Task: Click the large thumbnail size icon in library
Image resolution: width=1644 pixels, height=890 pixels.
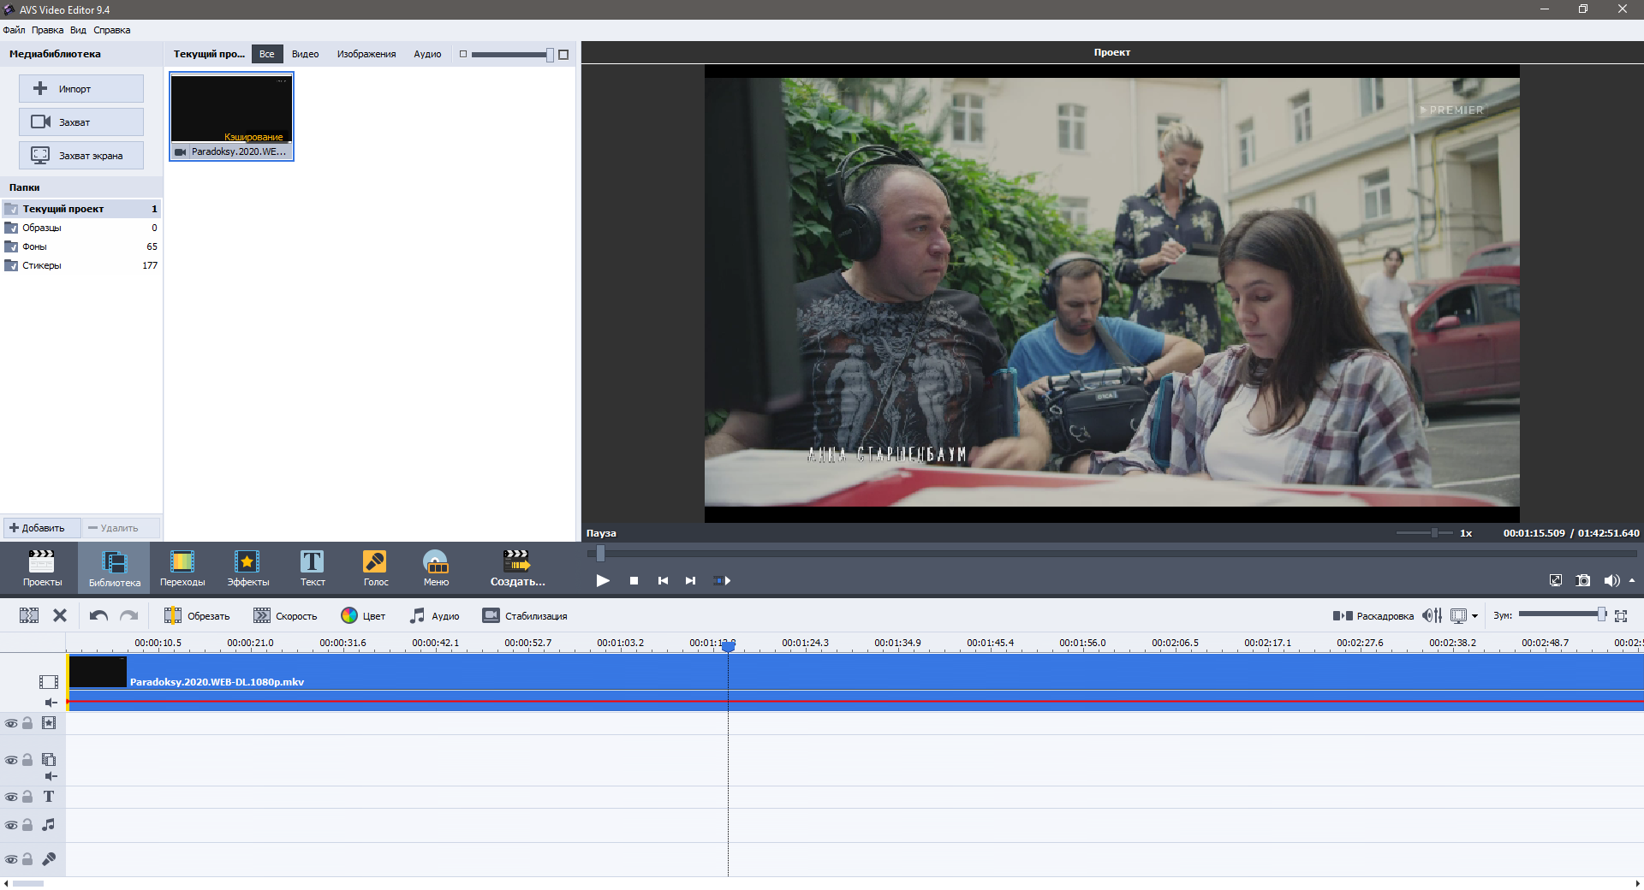Action: [x=563, y=54]
